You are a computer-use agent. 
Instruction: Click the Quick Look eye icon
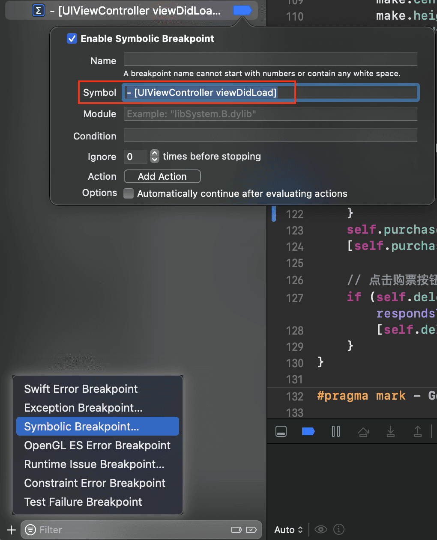(x=321, y=530)
